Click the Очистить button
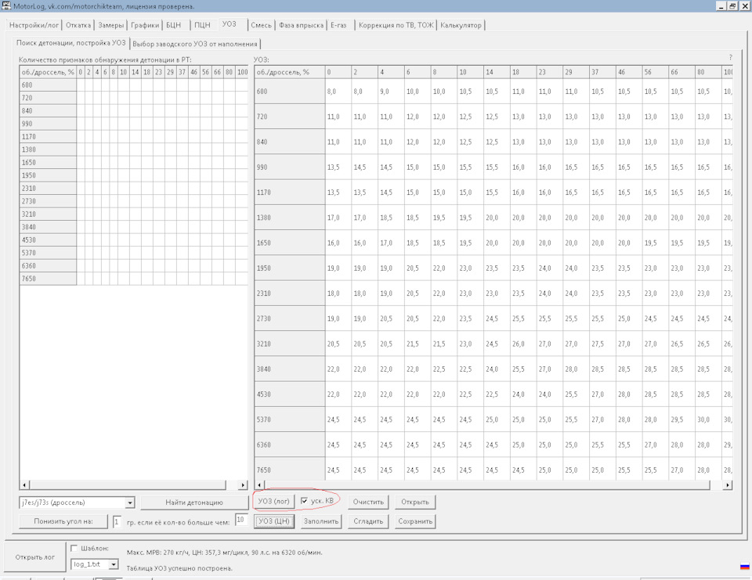The height and width of the screenshot is (580, 752). [368, 502]
